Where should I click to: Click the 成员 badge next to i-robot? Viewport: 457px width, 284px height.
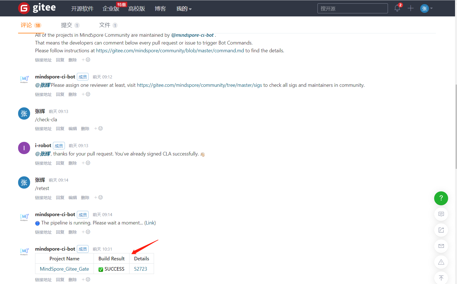[59, 146]
